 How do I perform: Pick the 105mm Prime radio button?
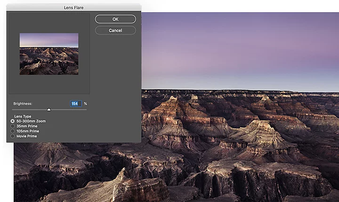[x=13, y=131]
